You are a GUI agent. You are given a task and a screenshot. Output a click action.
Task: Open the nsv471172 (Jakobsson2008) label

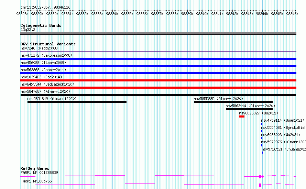click(46, 55)
